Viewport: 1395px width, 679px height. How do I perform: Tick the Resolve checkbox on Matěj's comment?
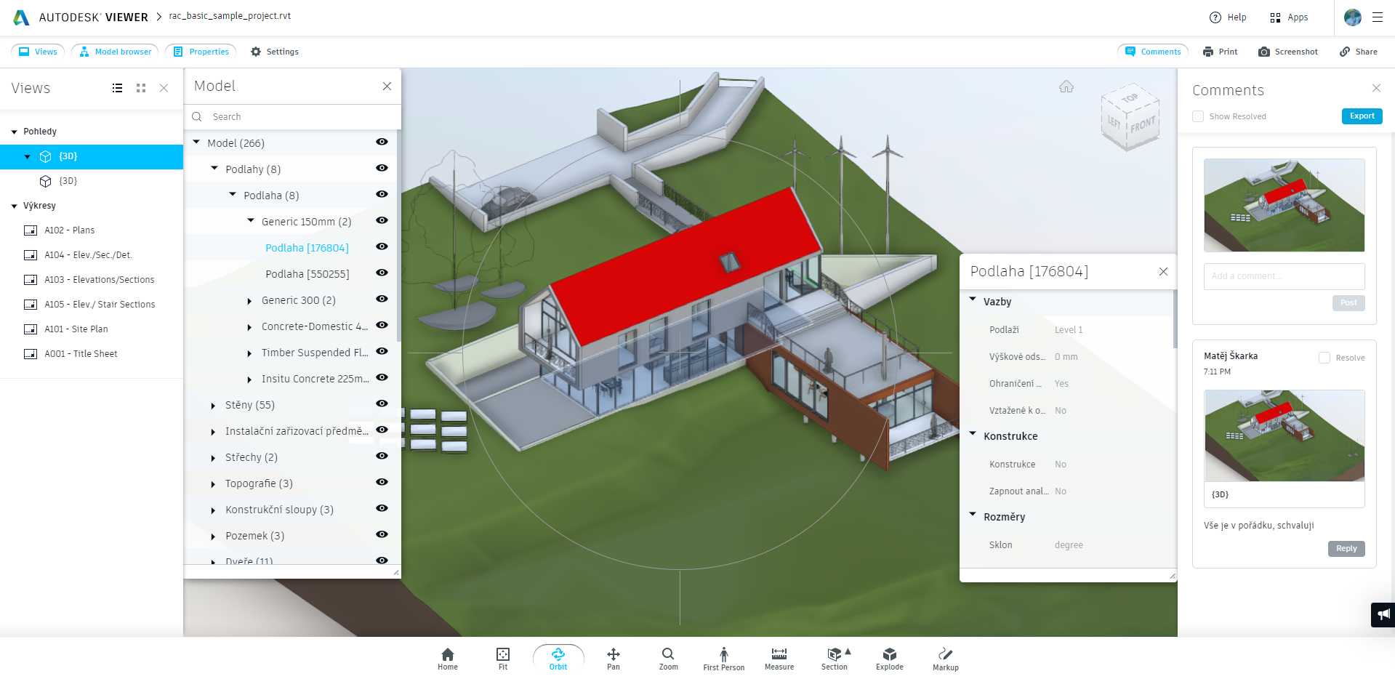pyautogui.click(x=1324, y=358)
